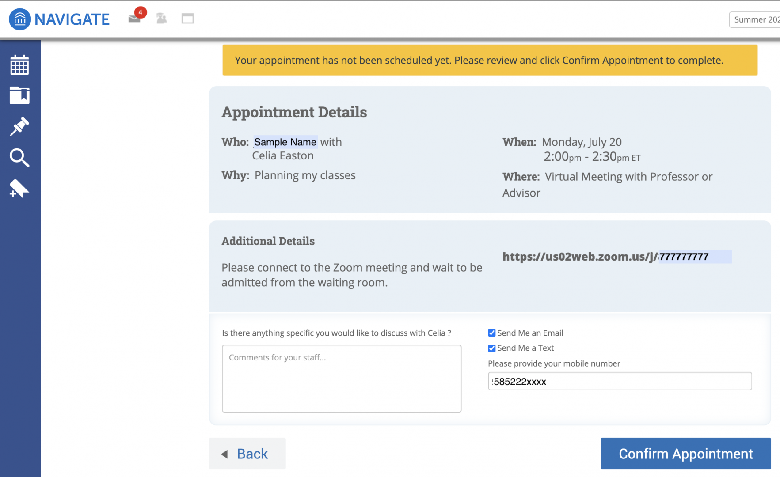Click the pin with plus sidebar icon
The height and width of the screenshot is (477, 780).
(x=19, y=189)
